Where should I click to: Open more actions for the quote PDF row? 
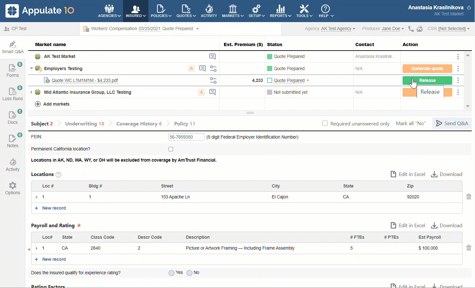(x=458, y=80)
